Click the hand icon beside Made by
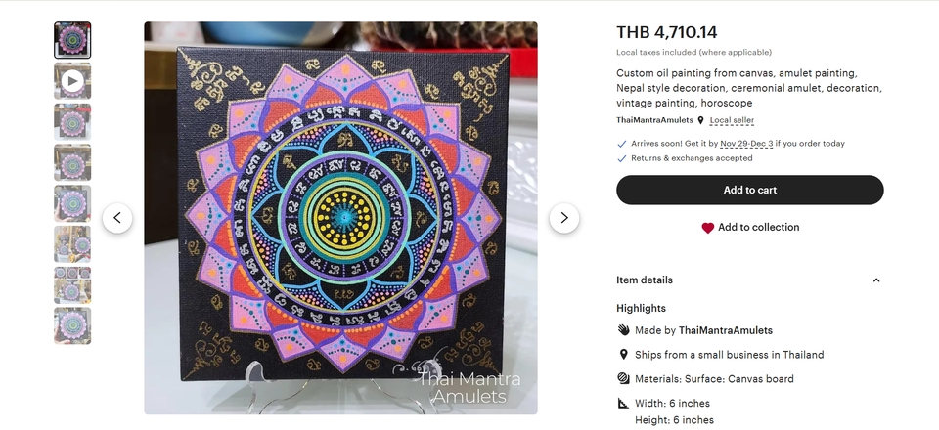Screen dimensions: 939x430 tap(623, 330)
